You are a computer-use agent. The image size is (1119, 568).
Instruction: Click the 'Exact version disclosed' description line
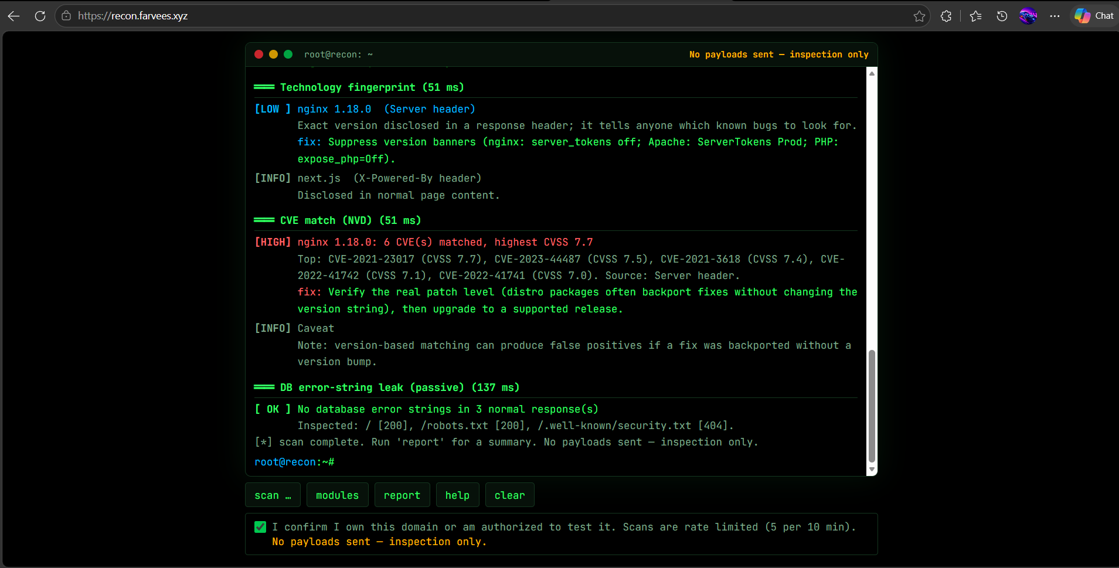point(577,125)
